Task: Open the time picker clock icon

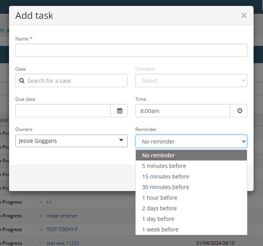Action: tap(240, 111)
